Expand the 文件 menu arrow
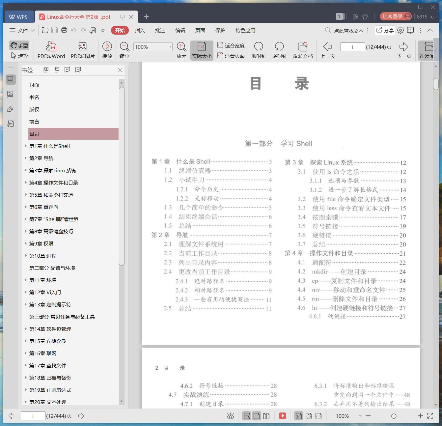Image resolution: width=442 pixels, height=426 pixels. [33, 30]
